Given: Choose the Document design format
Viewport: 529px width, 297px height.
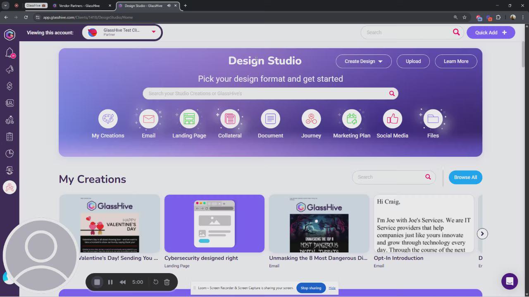Looking at the screenshot, I should click(270, 119).
